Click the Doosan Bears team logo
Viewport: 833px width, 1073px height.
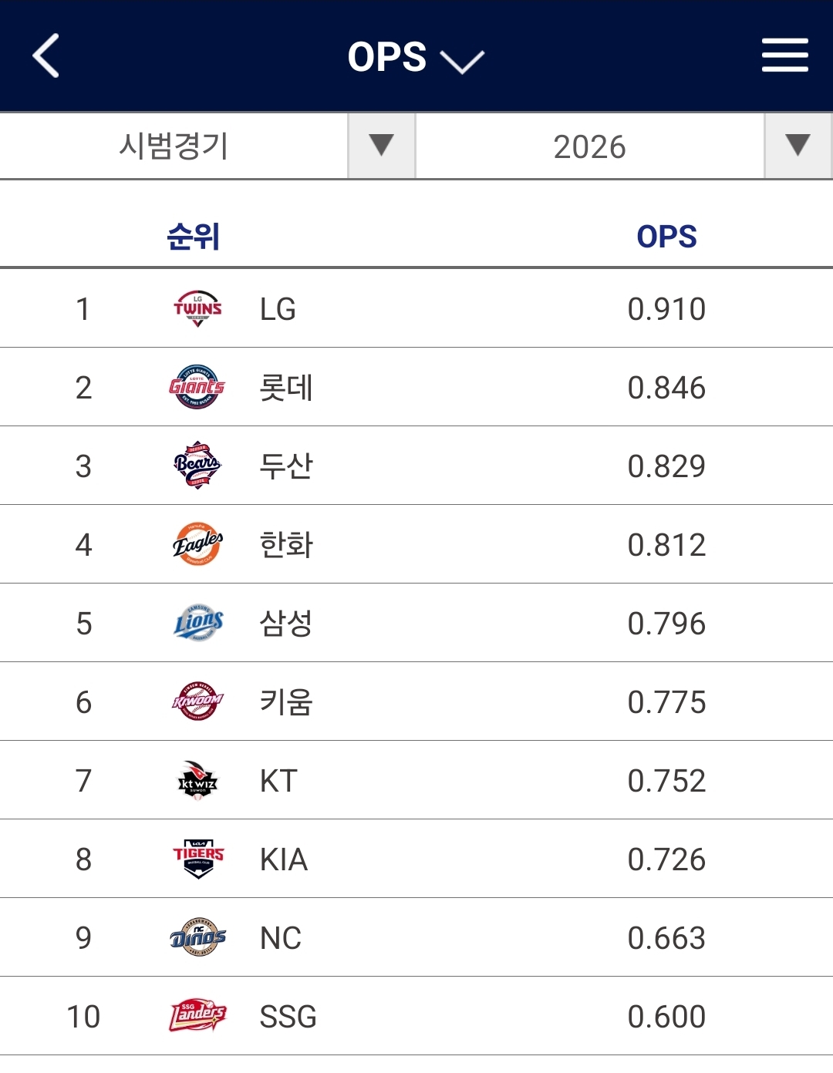click(x=197, y=466)
